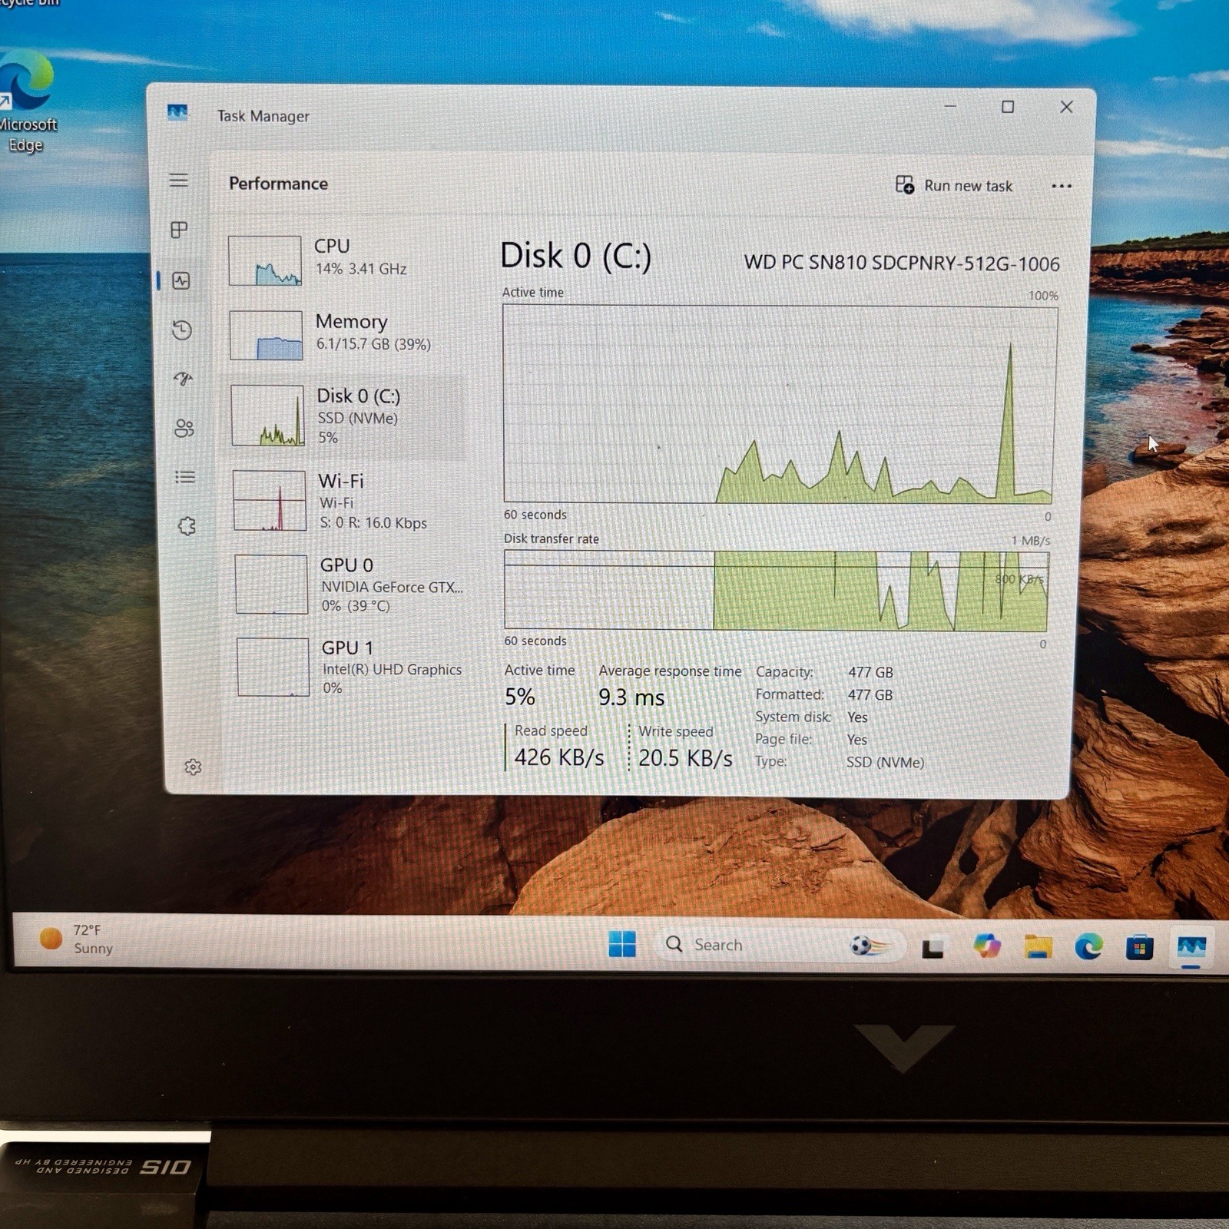
Task: Open the Users page icon
Action: [184, 428]
